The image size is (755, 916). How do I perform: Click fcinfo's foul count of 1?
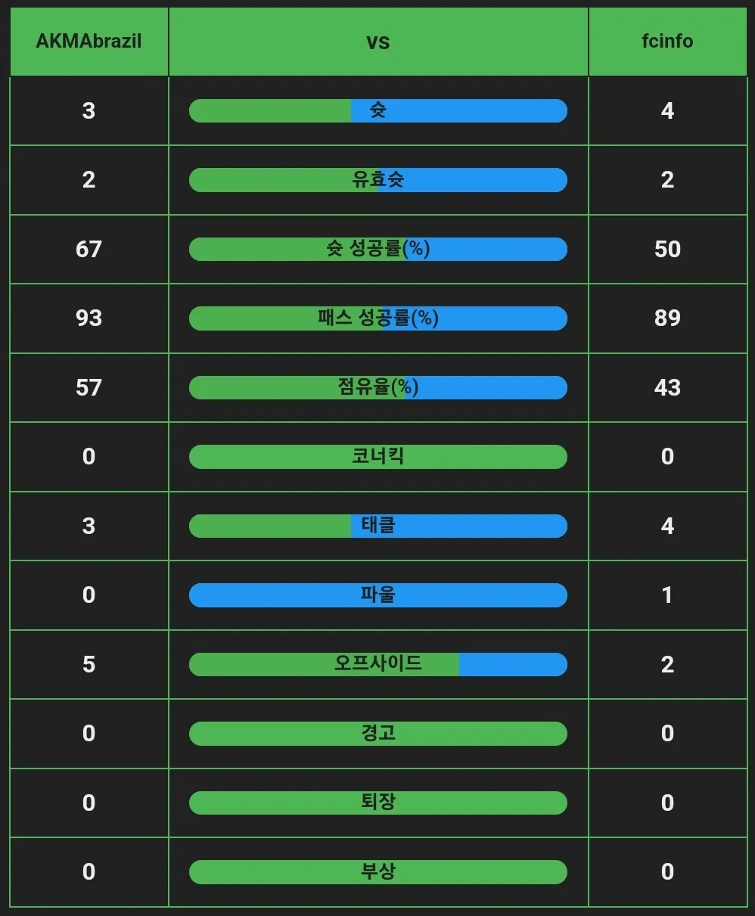click(667, 595)
